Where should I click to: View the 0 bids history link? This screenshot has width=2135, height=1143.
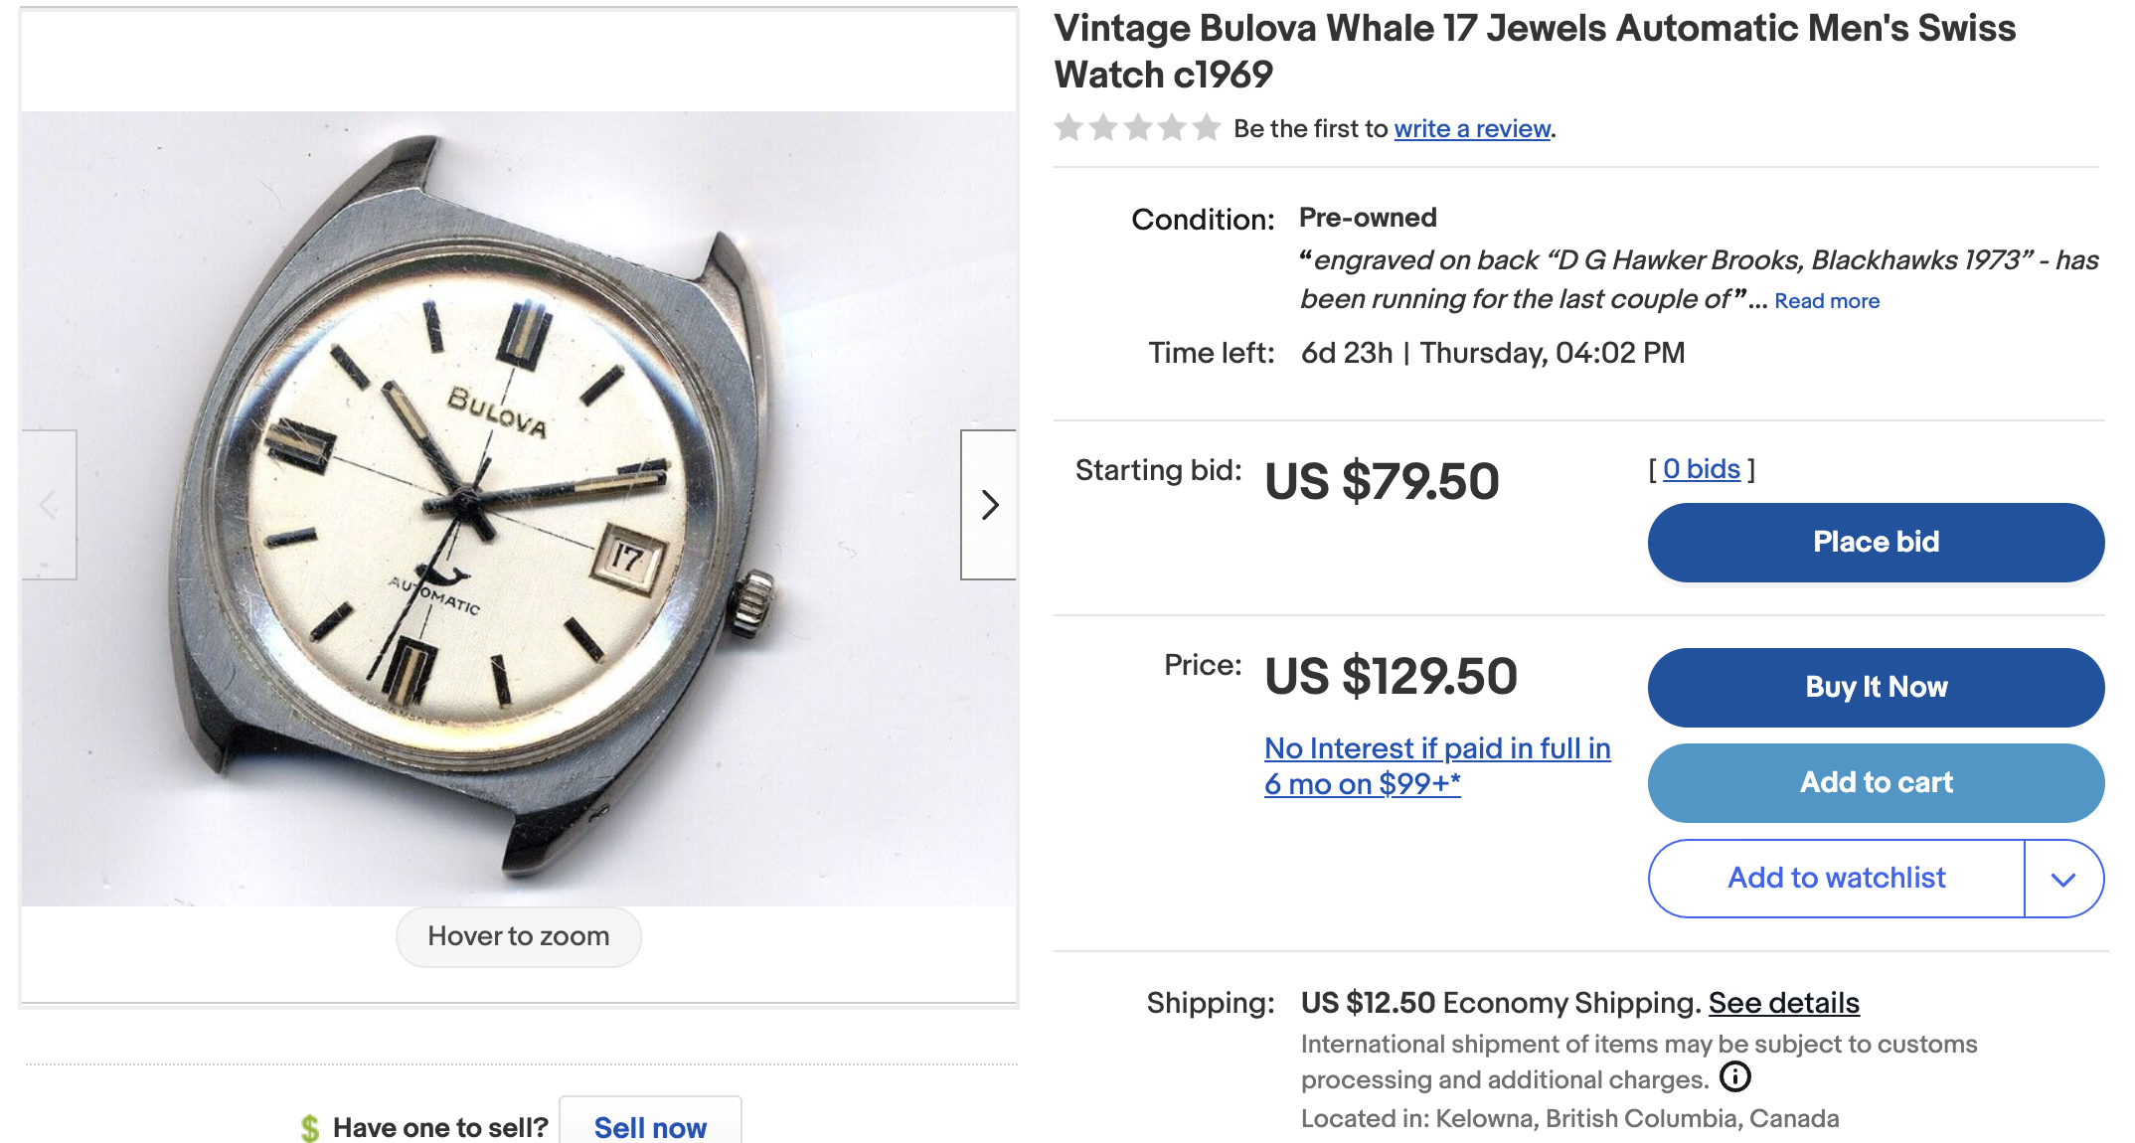coord(1702,469)
